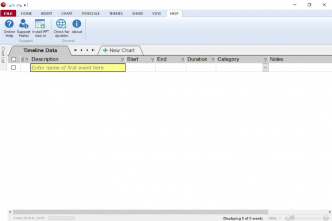
Task: Click the zoom slider handle
Action: (293, 218)
